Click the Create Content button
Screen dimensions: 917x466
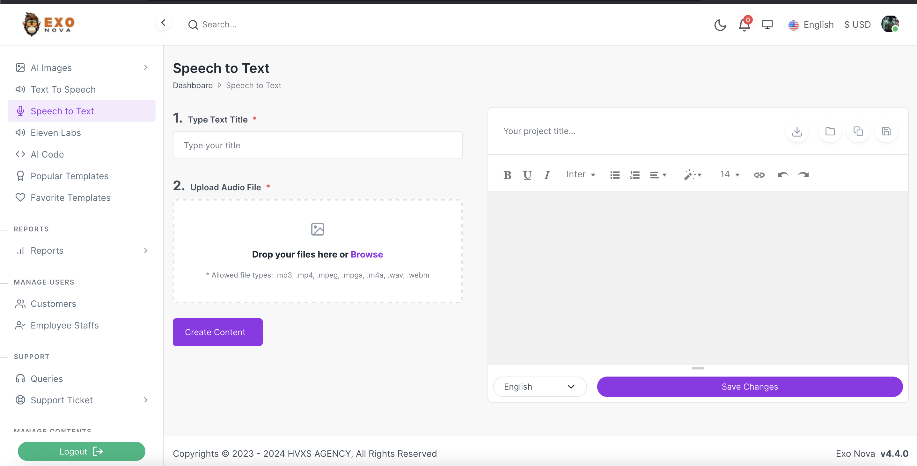point(217,332)
